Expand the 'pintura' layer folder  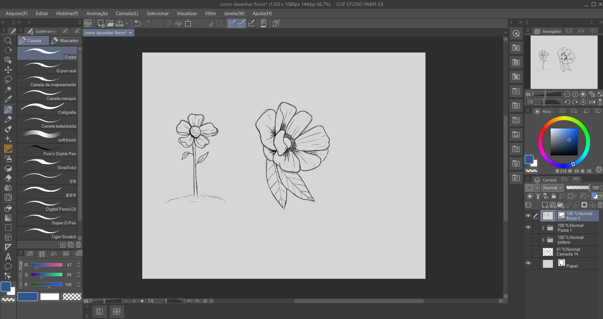point(543,240)
